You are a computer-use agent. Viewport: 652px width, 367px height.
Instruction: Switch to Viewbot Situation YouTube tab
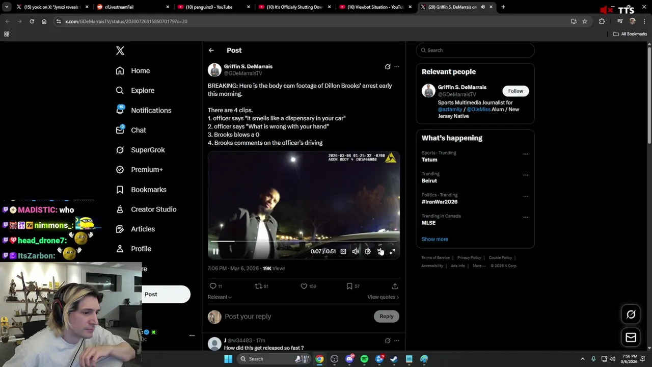tap(375, 7)
